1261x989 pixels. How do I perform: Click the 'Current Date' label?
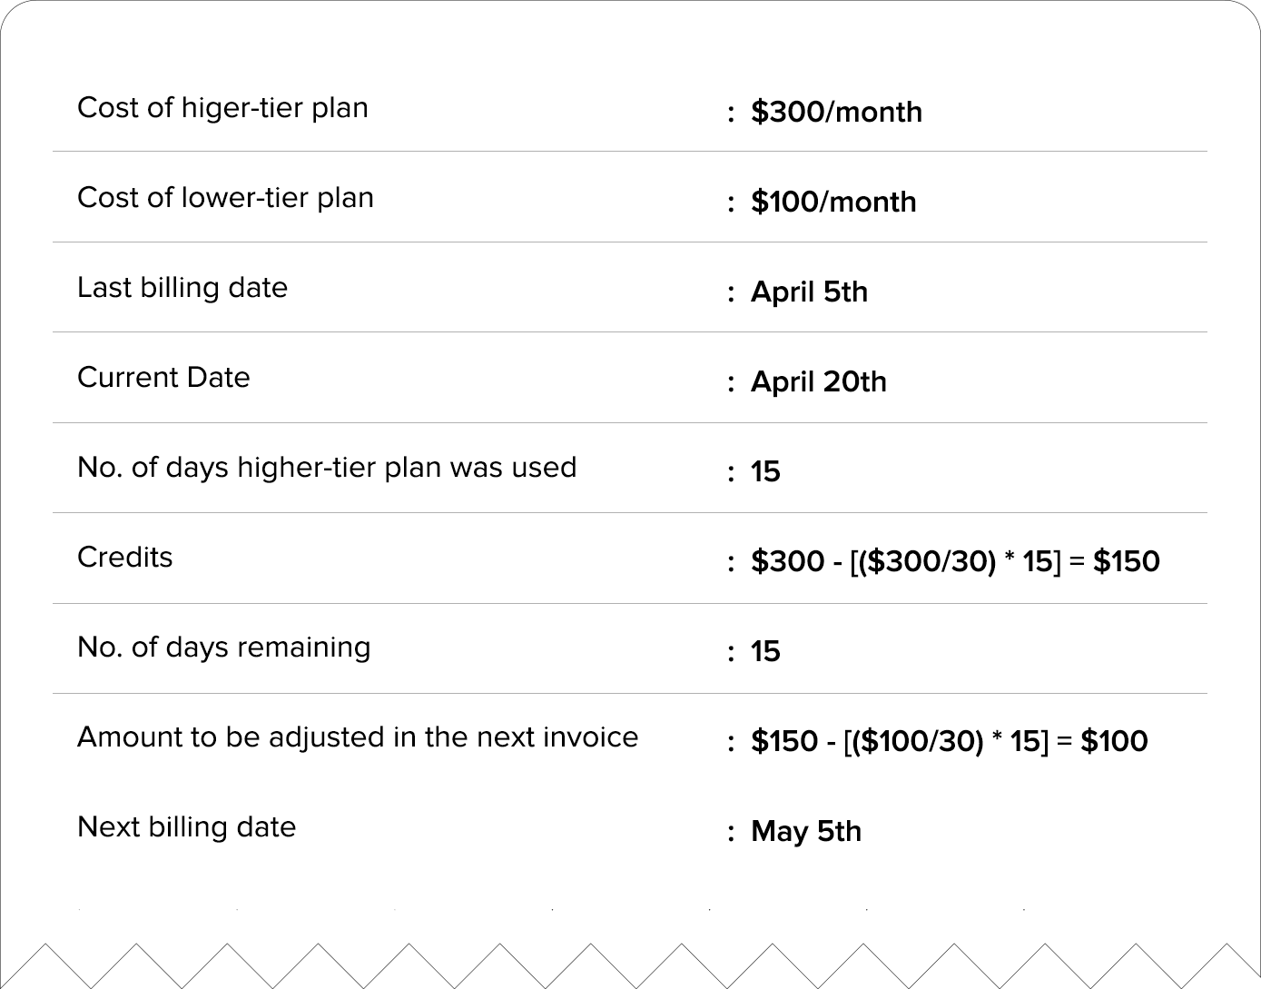coord(163,378)
